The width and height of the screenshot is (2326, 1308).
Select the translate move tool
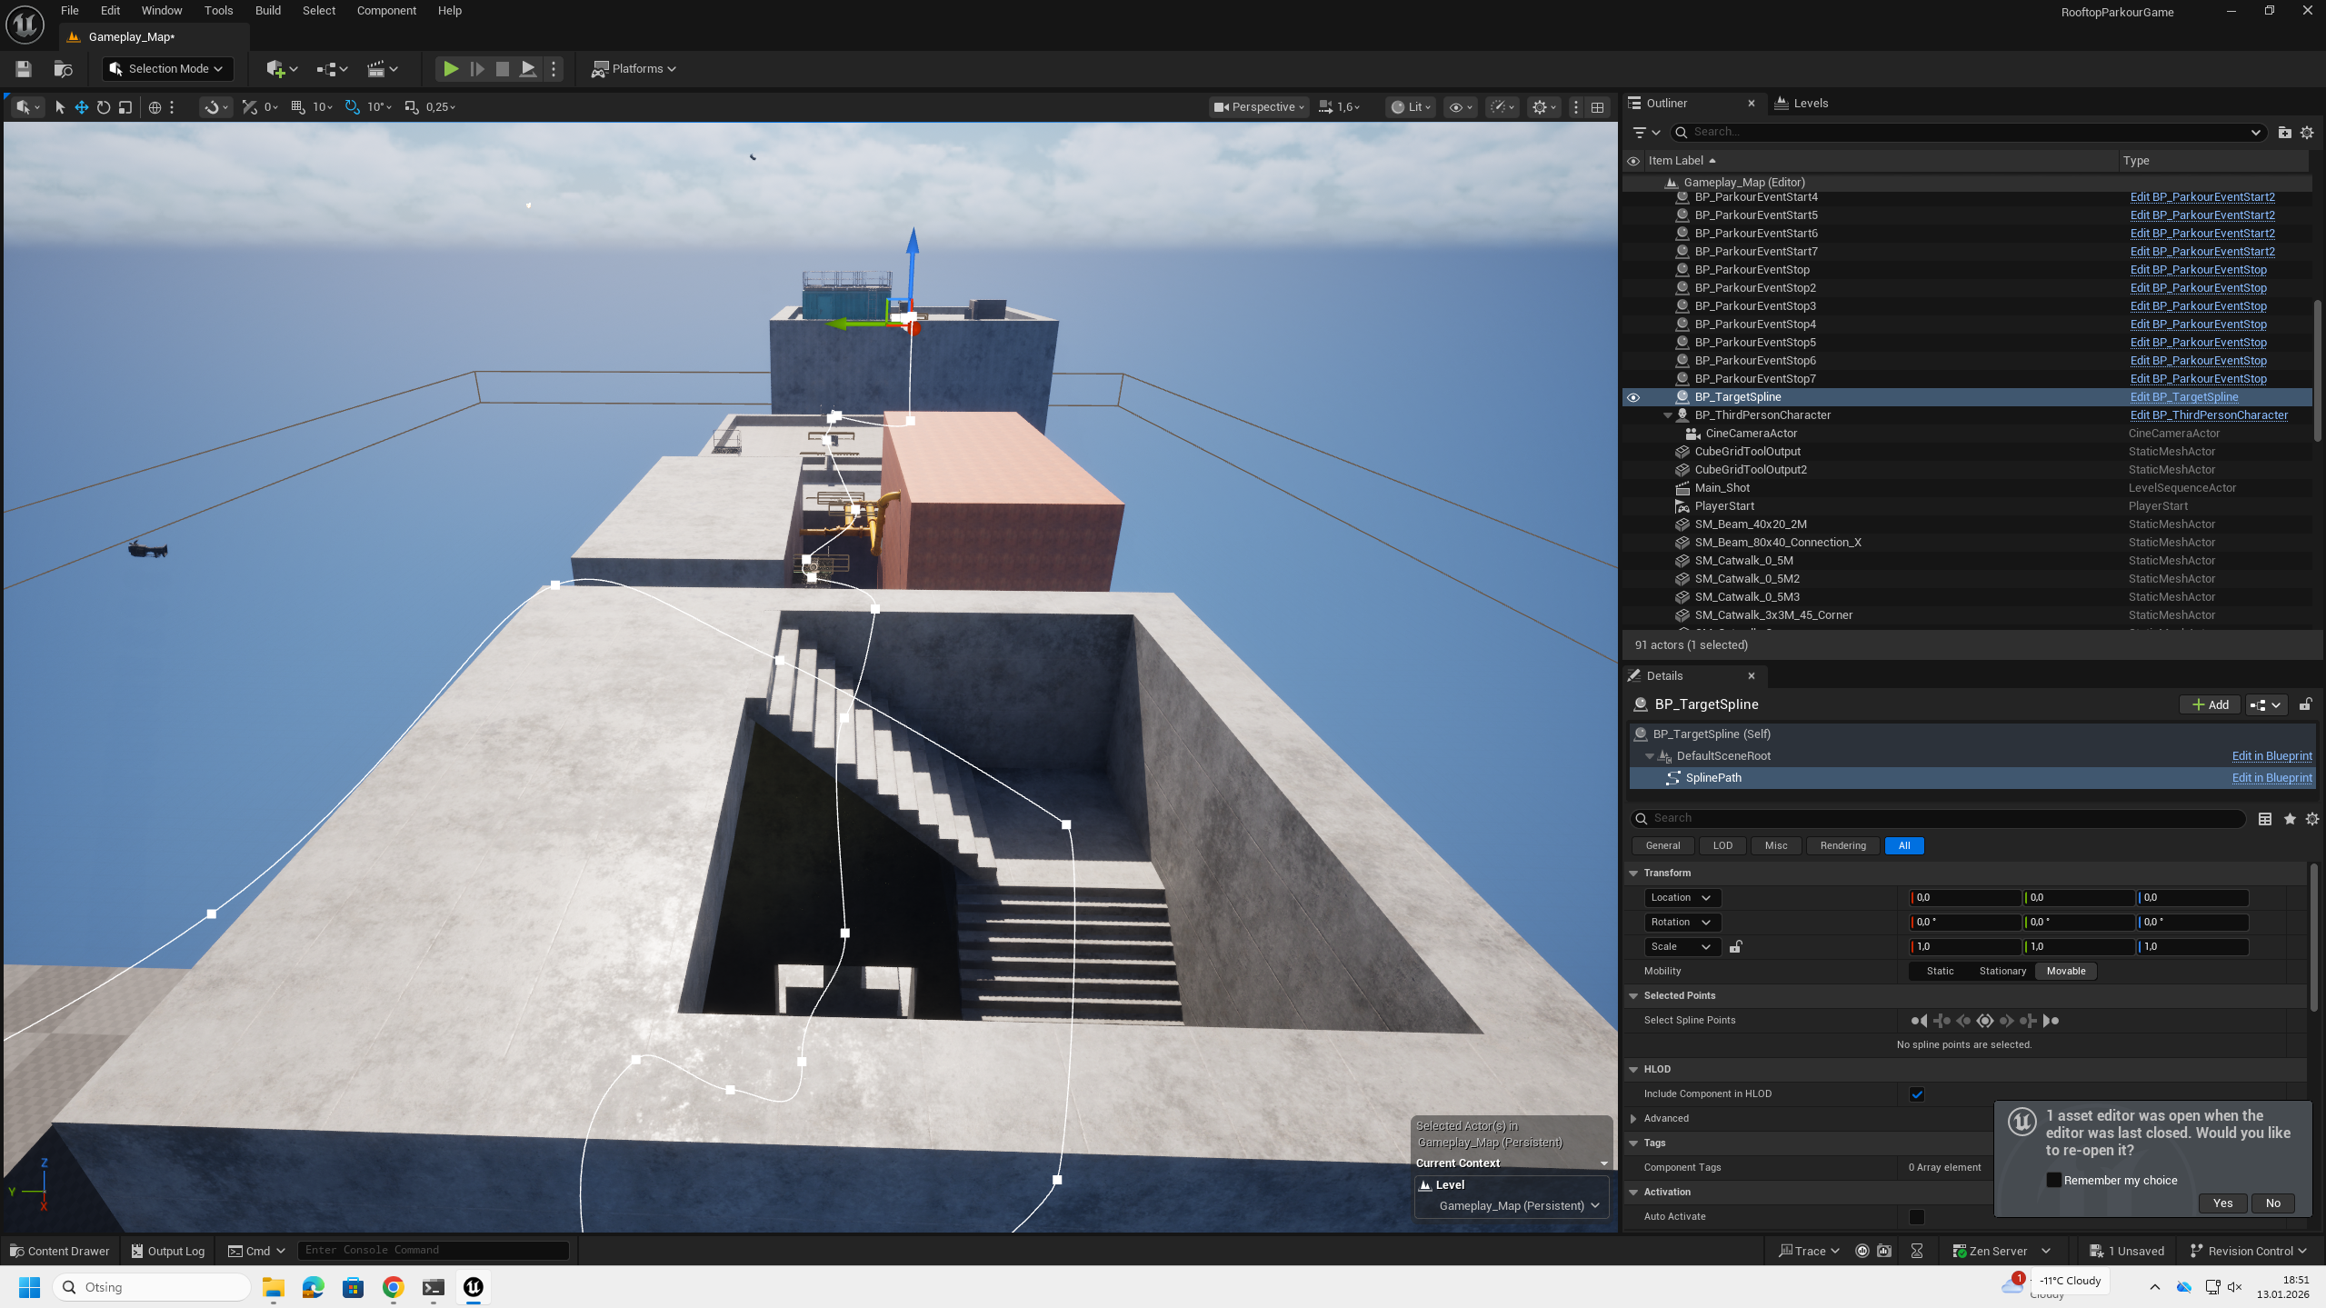(82, 107)
